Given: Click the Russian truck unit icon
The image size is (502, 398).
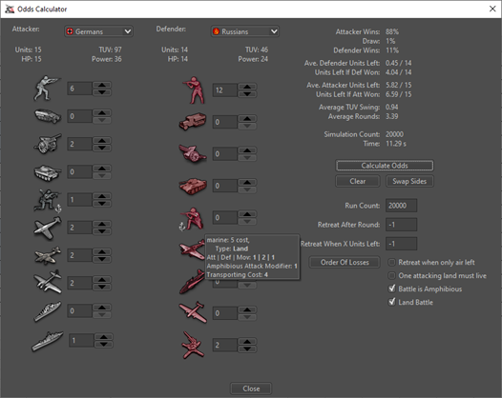Looking at the screenshot, I should point(193,121).
